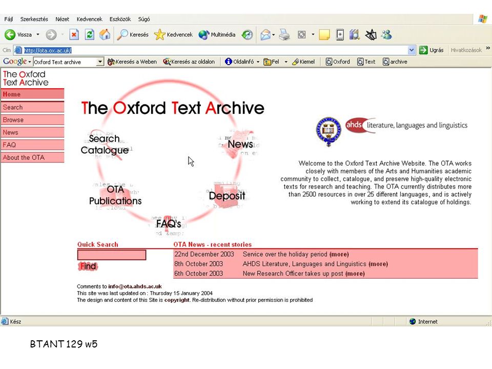The image size is (492, 369).
Task: Click the document with star toolbar icon
Action: (340, 34)
